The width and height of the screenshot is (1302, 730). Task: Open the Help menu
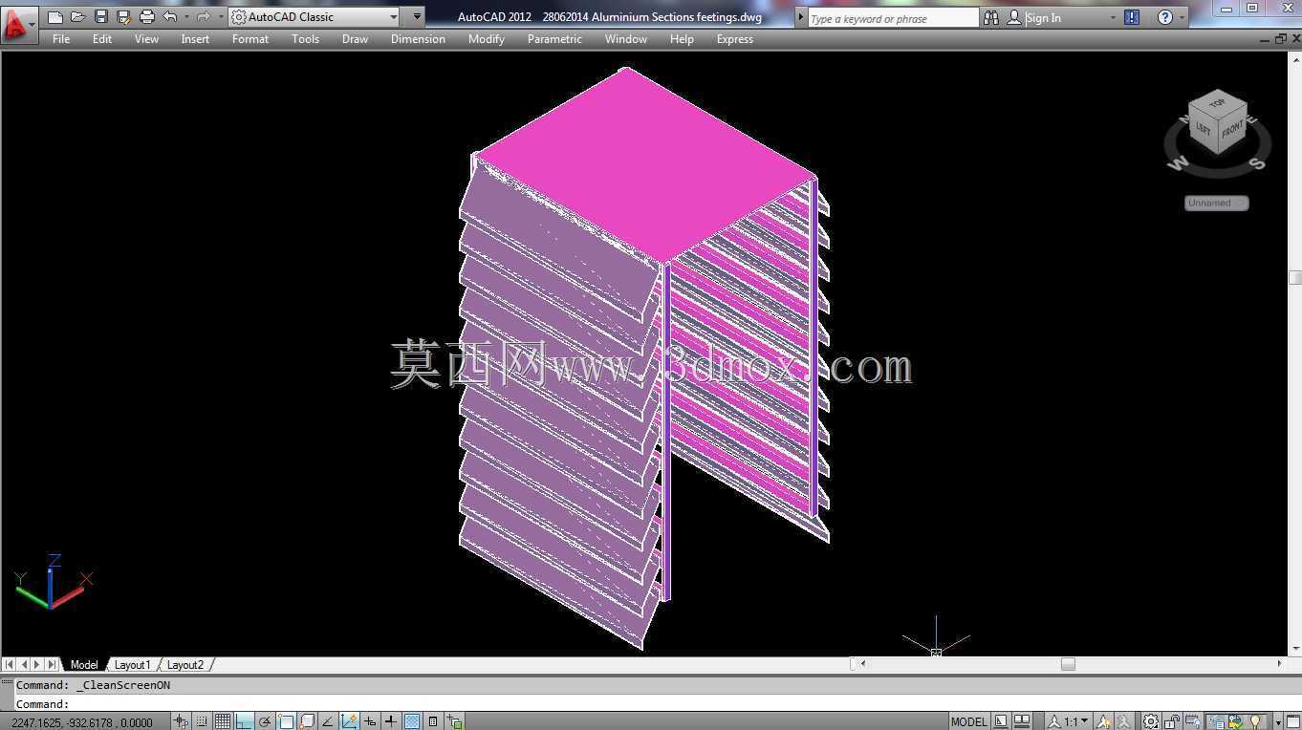[x=682, y=39]
